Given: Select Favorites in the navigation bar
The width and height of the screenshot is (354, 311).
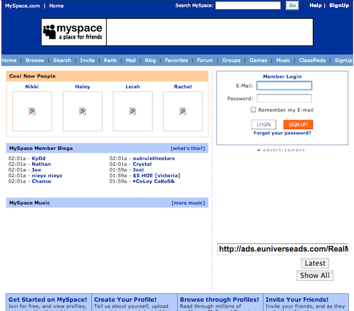Looking at the screenshot, I should point(176,60).
